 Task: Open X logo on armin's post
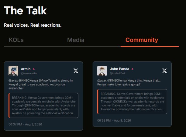[x=76, y=71]
